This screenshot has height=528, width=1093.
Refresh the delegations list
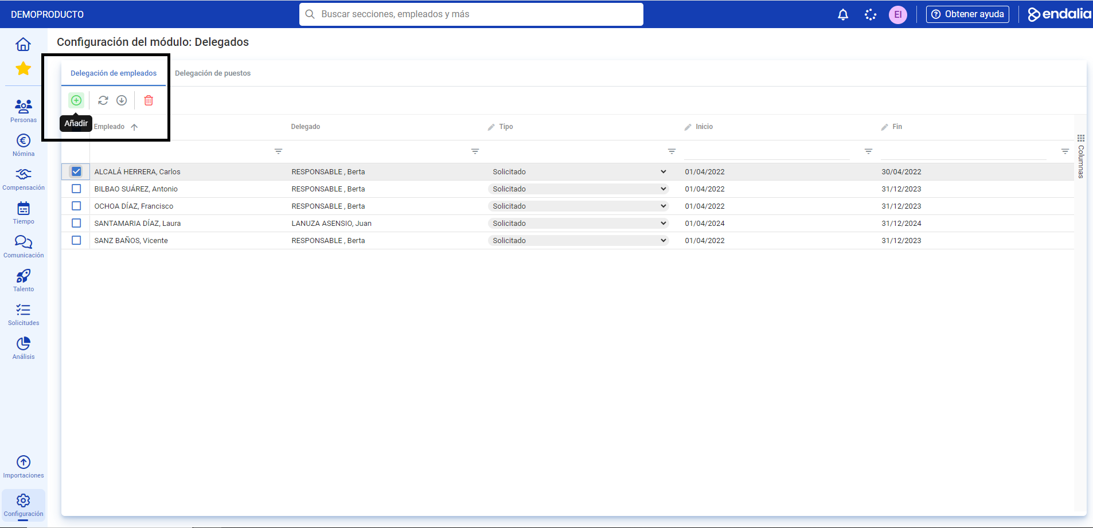pos(103,100)
